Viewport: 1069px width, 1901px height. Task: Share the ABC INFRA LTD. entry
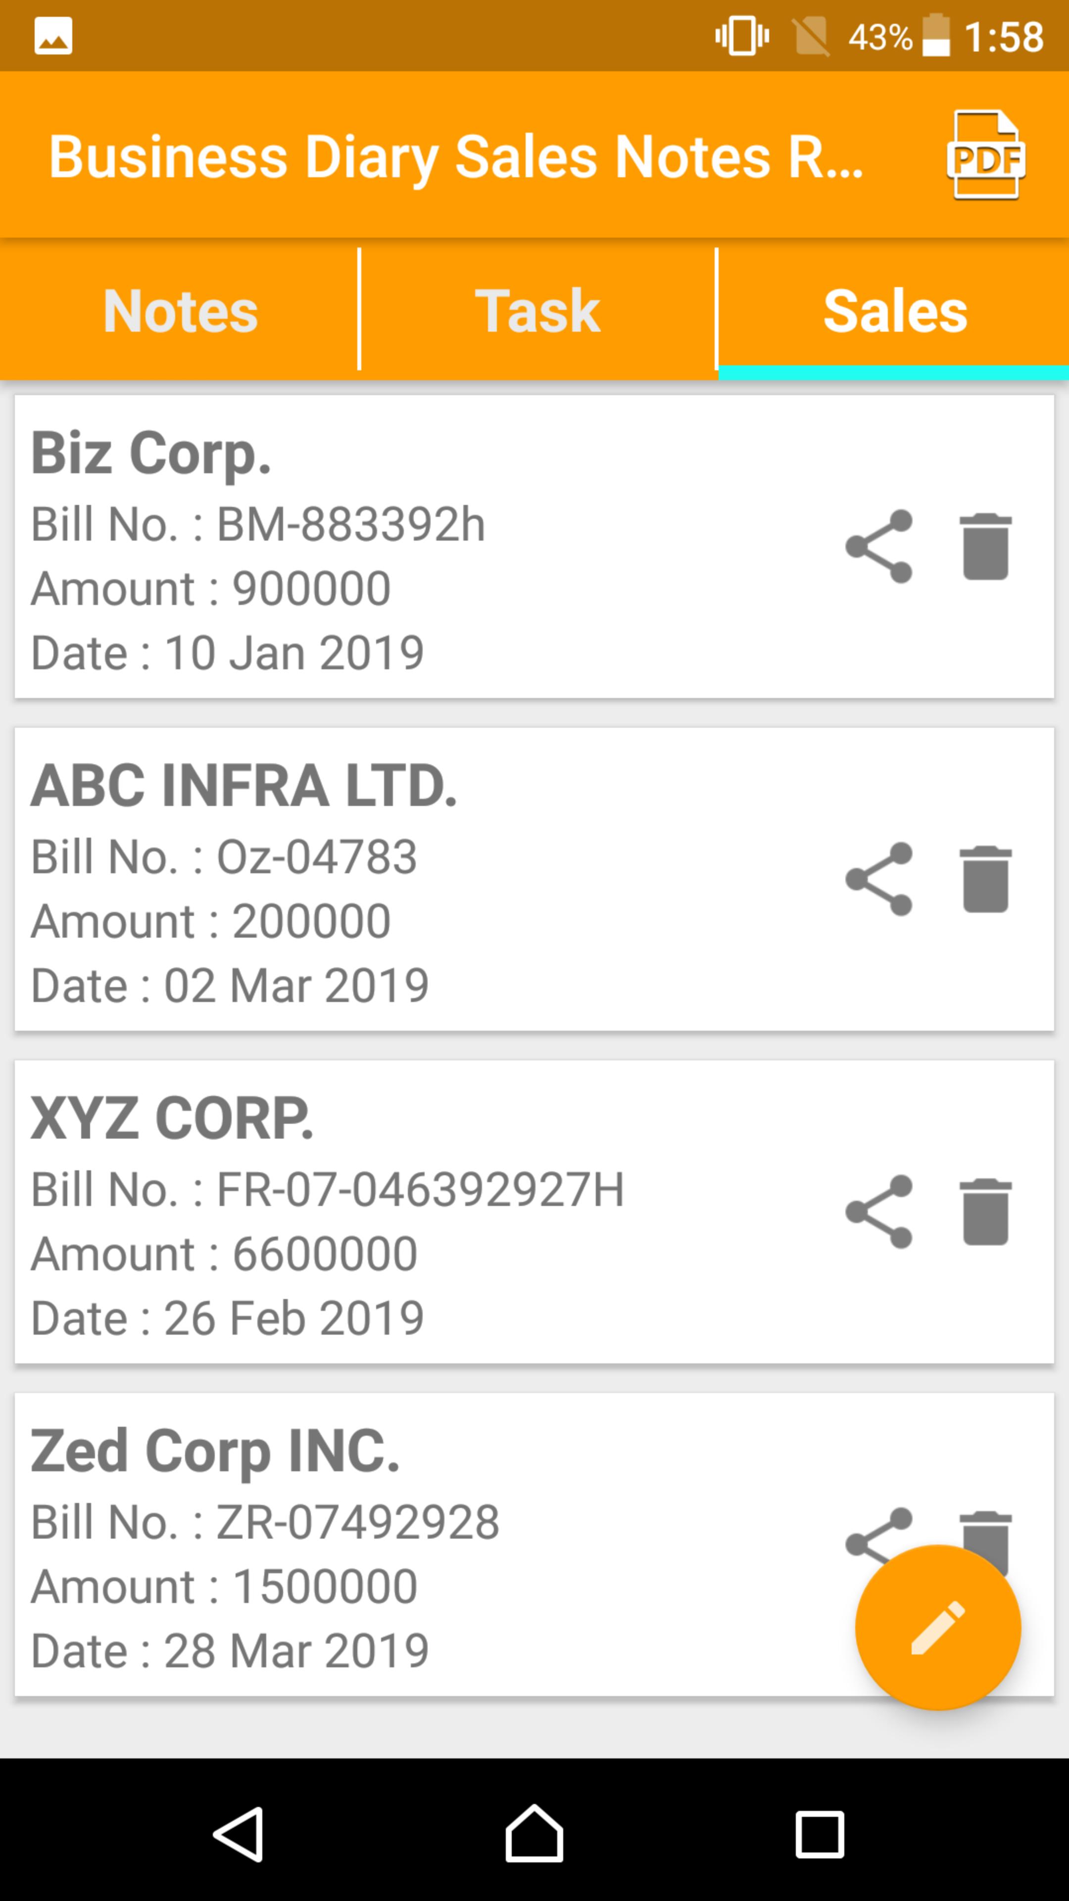click(x=878, y=879)
